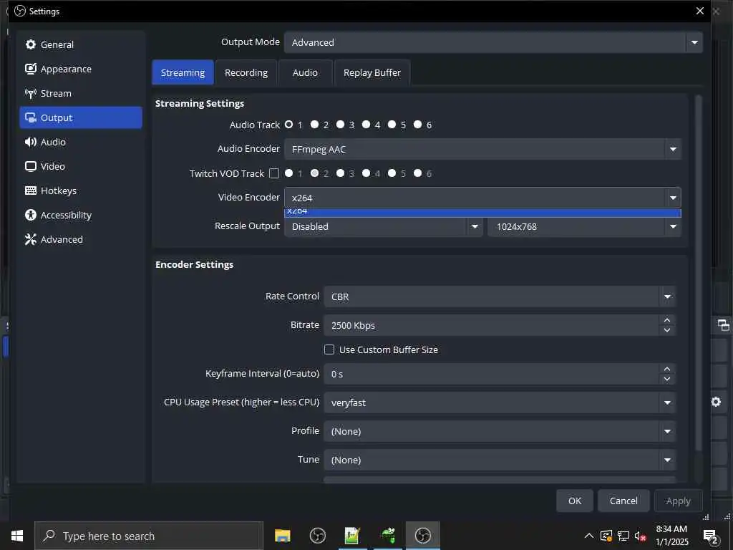Confirm settings with OK
The image size is (733, 550).
575,501
